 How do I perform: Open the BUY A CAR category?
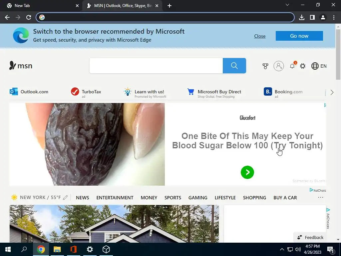coord(285,198)
